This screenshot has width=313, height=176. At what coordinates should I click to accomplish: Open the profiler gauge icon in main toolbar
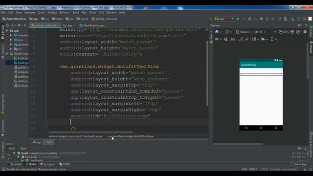pos(261,19)
